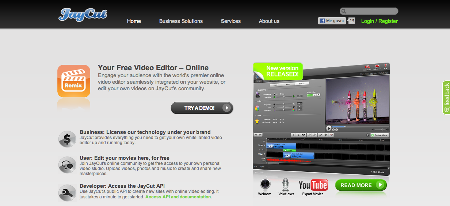The height and width of the screenshot is (206, 450).
Task: Click the JayCut logo
Action: point(83,15)
